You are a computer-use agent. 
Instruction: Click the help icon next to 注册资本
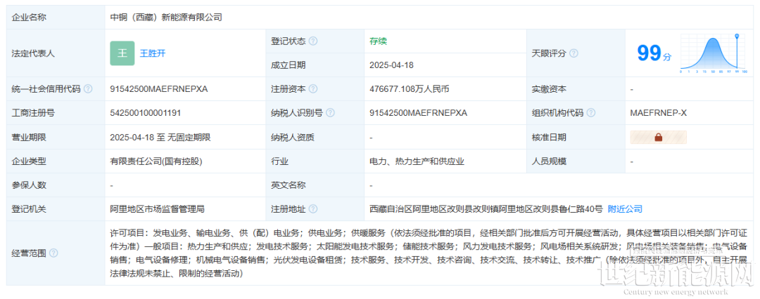[x=313, y=89]
